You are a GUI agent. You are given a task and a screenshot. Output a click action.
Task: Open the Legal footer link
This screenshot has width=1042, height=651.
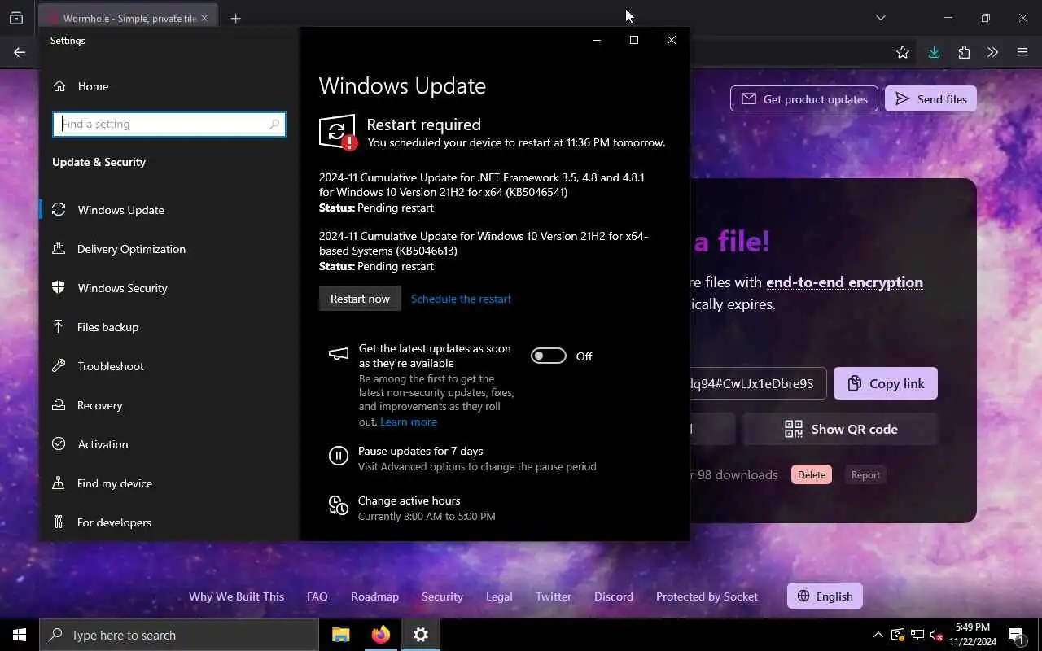[499, 596]
